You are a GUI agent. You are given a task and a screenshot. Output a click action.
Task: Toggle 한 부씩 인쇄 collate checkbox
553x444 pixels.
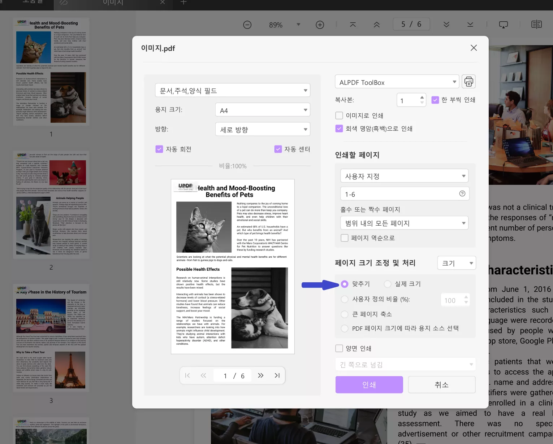click(435, 100)
